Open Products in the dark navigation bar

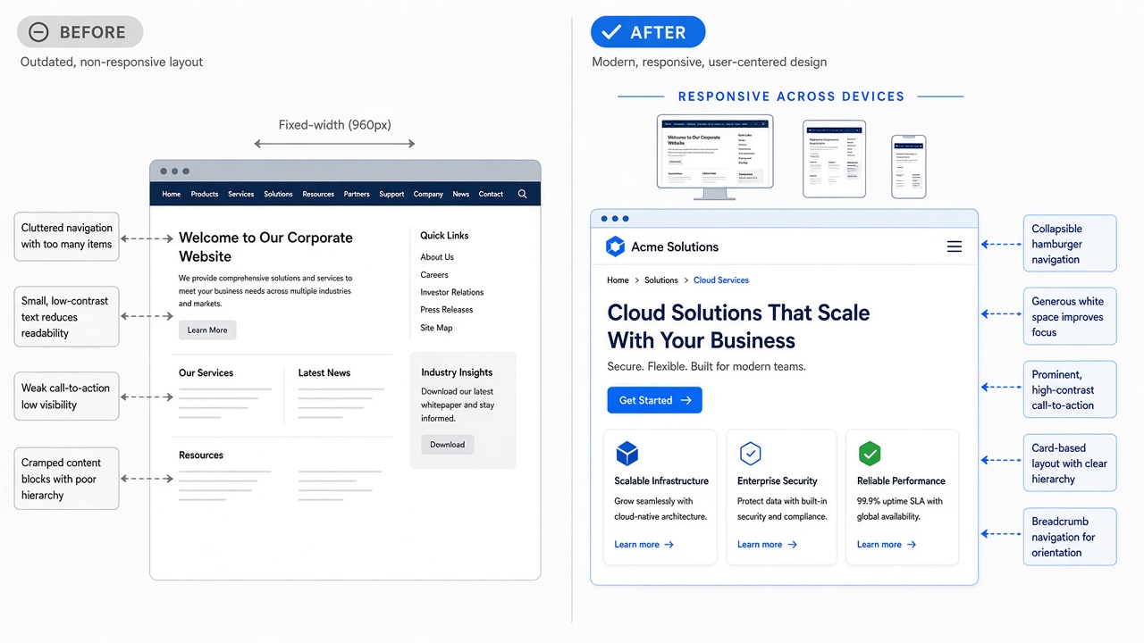pos(205,194)
